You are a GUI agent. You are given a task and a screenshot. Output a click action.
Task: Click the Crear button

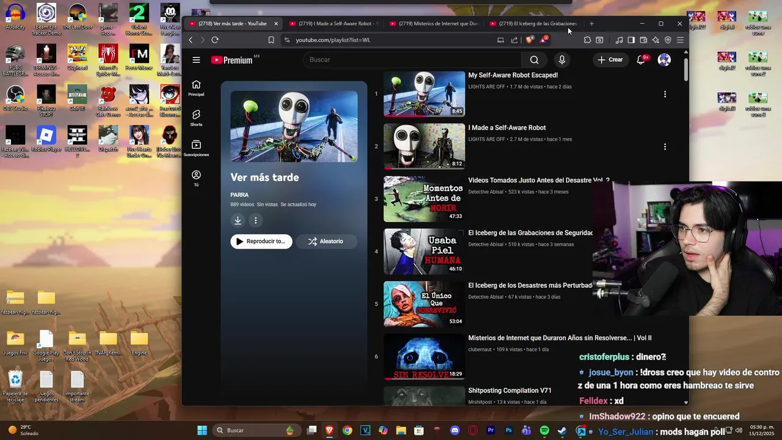tap(610, 60)
